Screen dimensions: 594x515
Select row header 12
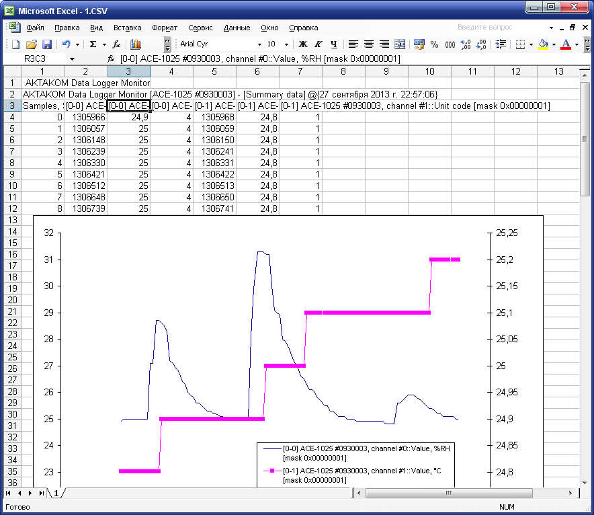point(12,208)
